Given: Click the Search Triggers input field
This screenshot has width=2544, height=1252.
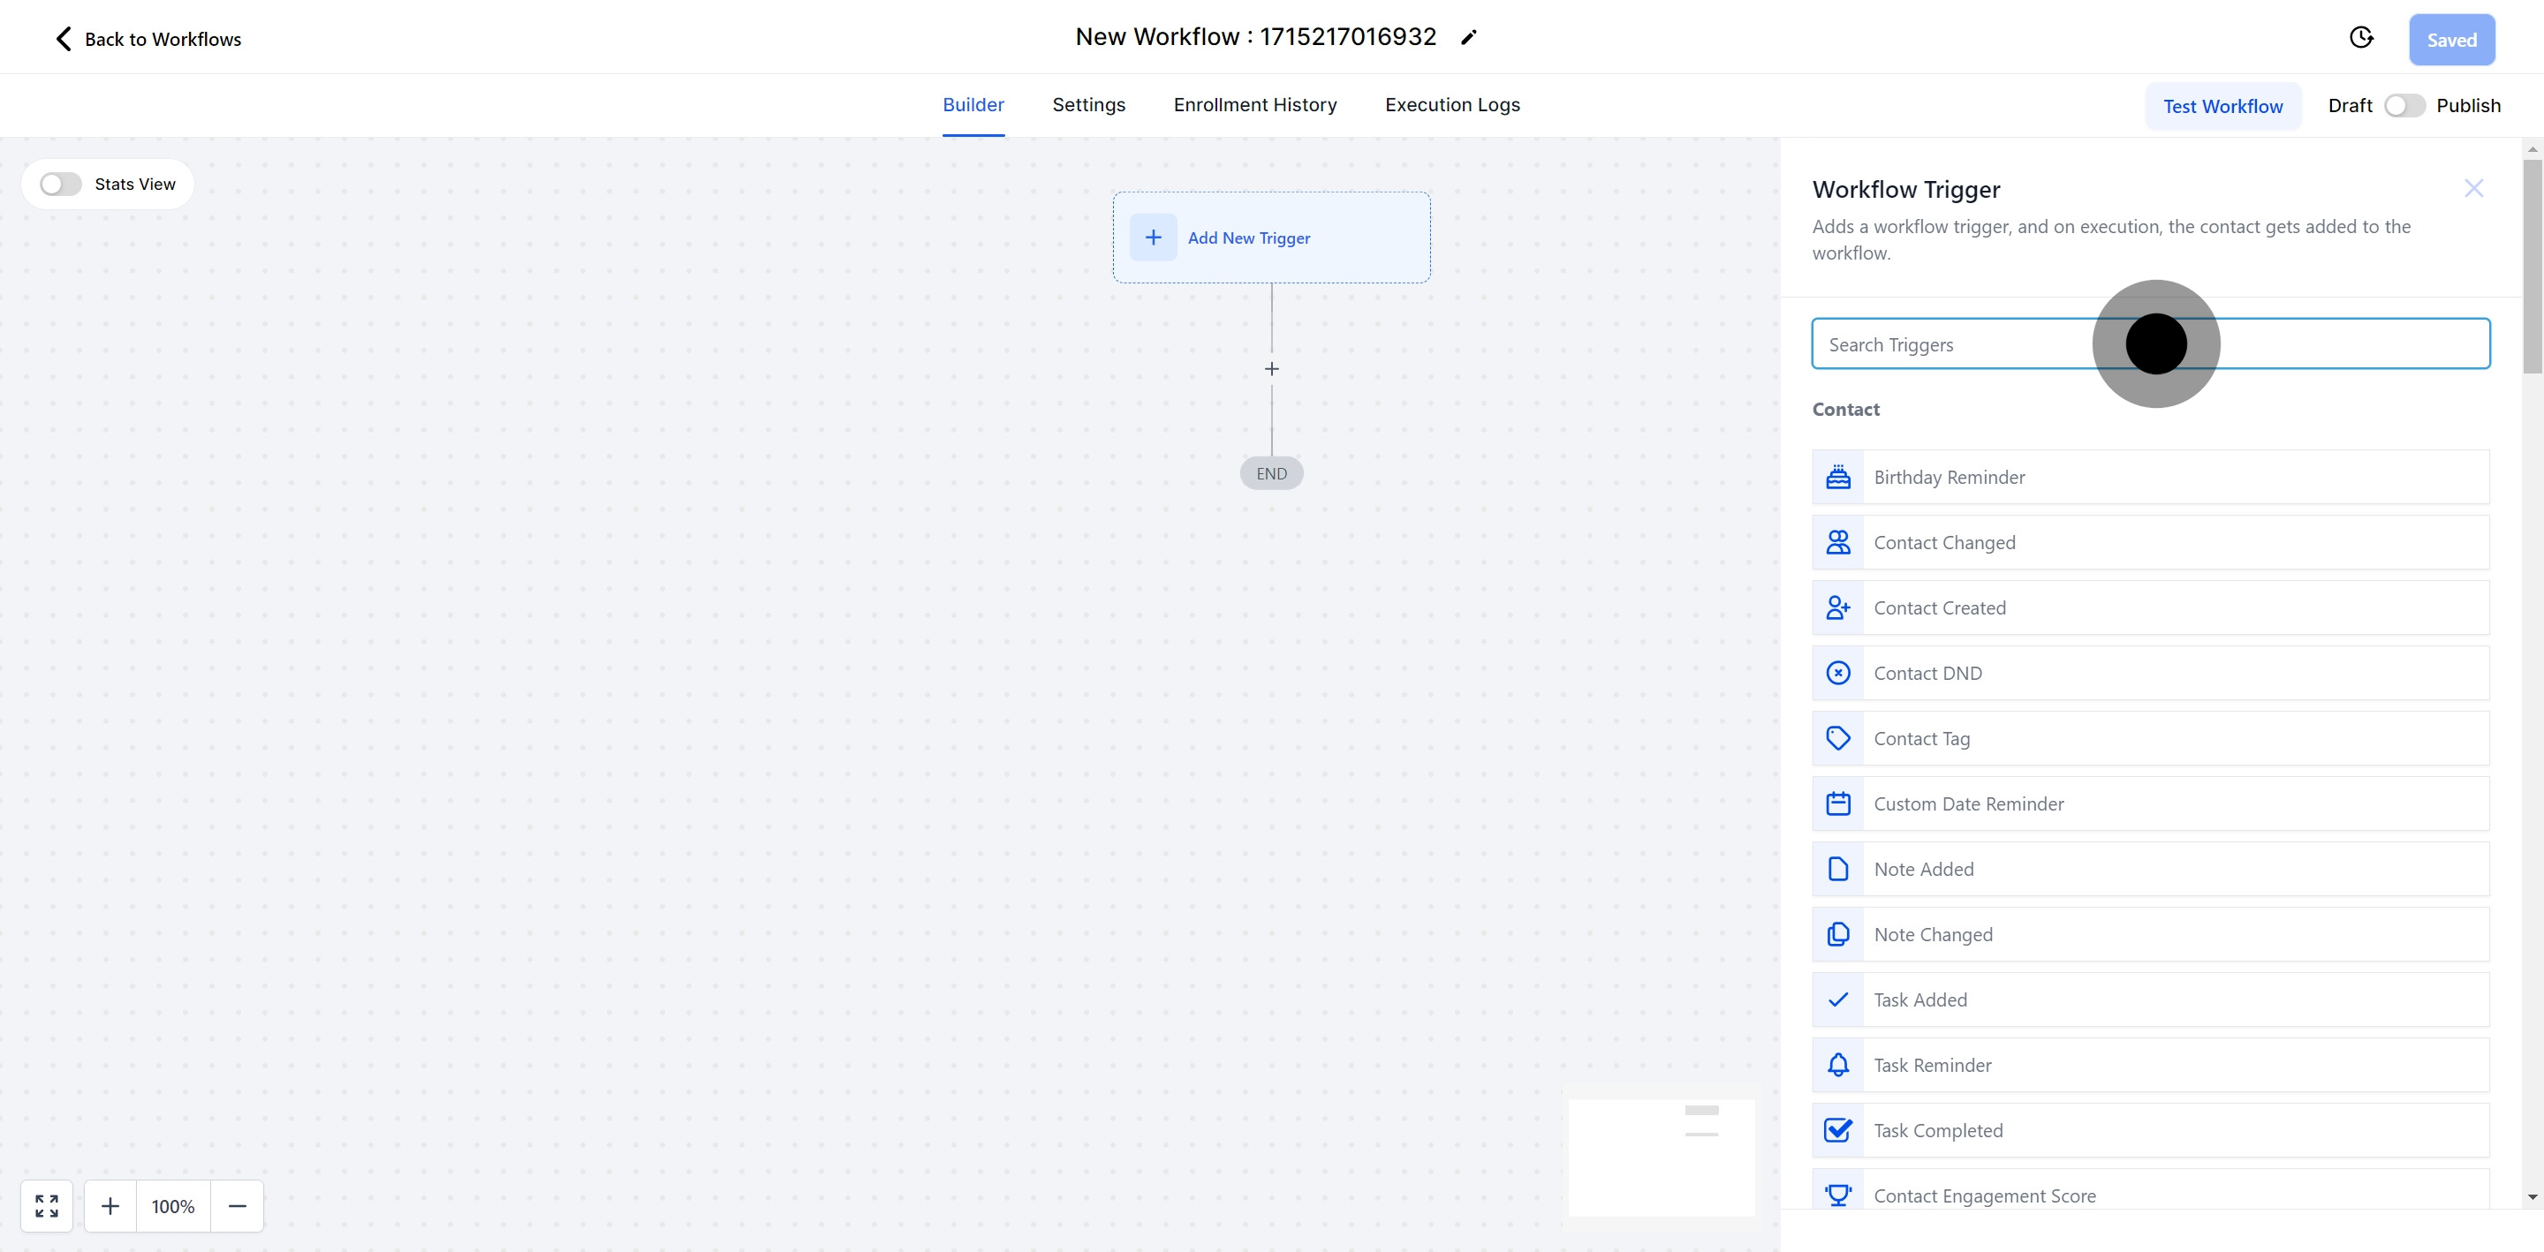Looking at the screenshot, I should pos(1956,344).
